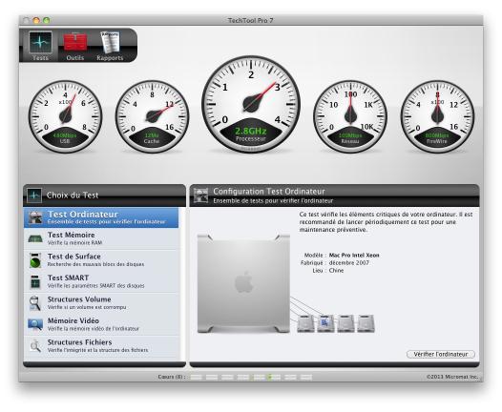The height and width of the screenshot is (412, 502).
Task: Select the Structures Fichiers magnifier icon
Action: [35, 346]
